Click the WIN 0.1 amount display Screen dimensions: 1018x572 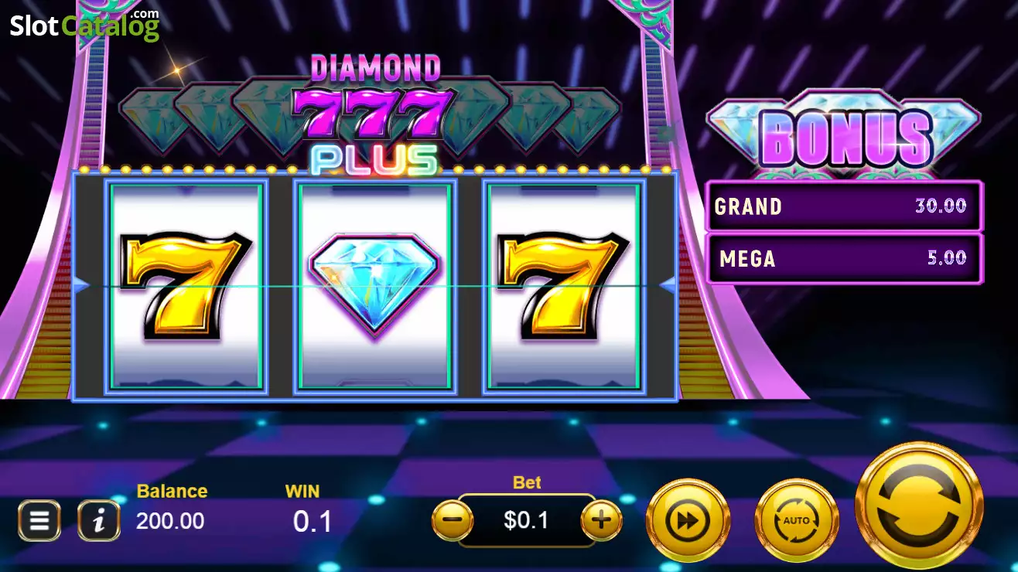(x=312, y=509)
